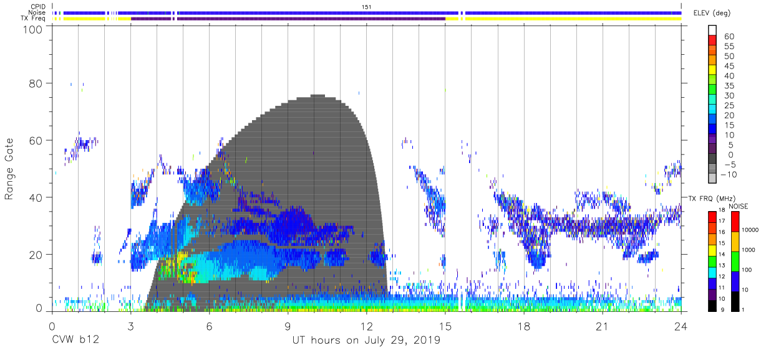Click the 18 tick on the UT hours axis
This screenshot has height=353, width=766.
point(524,326)
